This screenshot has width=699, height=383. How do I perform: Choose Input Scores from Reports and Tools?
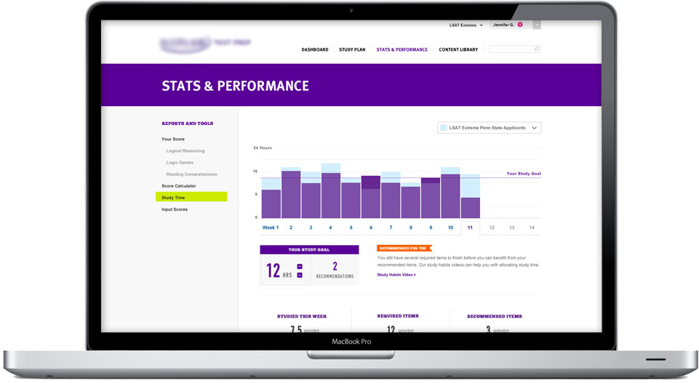(175, 209)
